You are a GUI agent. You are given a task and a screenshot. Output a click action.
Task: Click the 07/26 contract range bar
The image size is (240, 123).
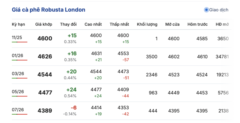point(19,114)
